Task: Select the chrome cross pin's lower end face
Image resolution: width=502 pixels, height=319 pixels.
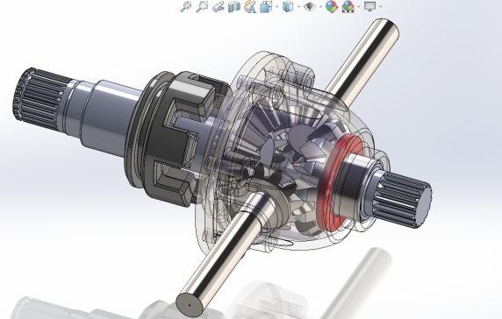Action: tap(190, 305)
